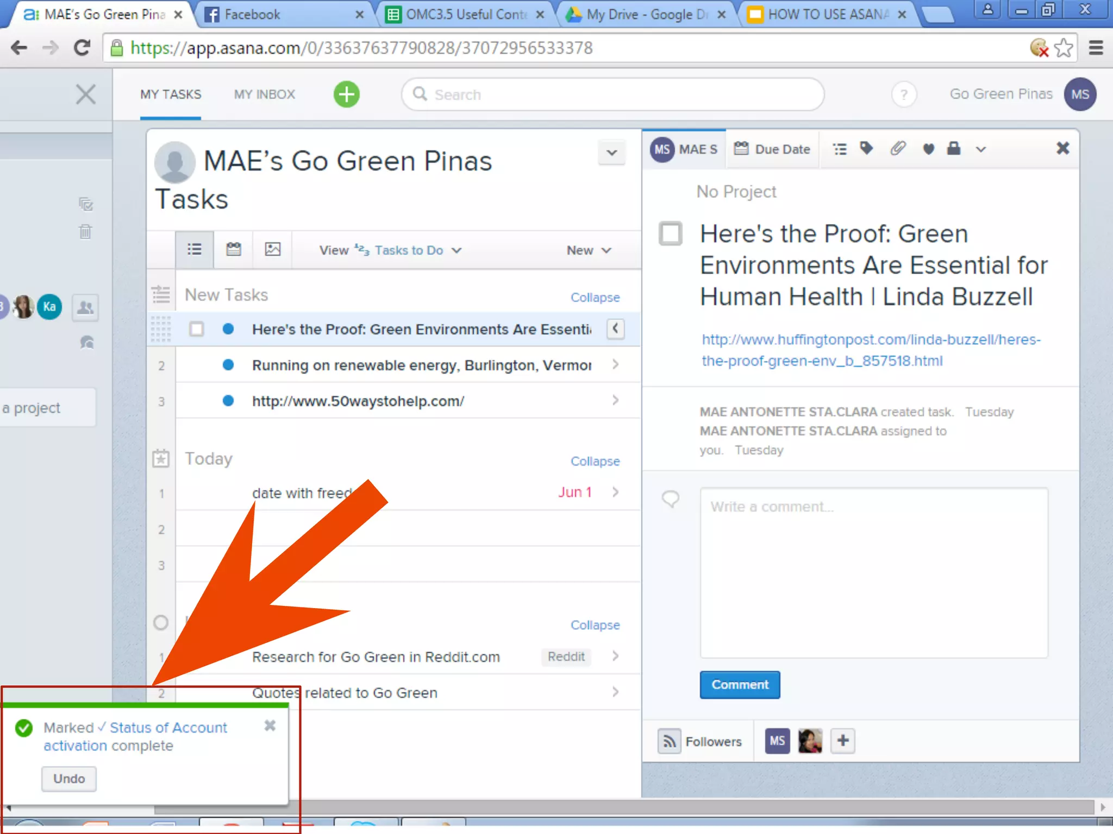This screenshot has height=834, width=1113.
Task: Click the green plus add-task icon
Action: point(346,94)
